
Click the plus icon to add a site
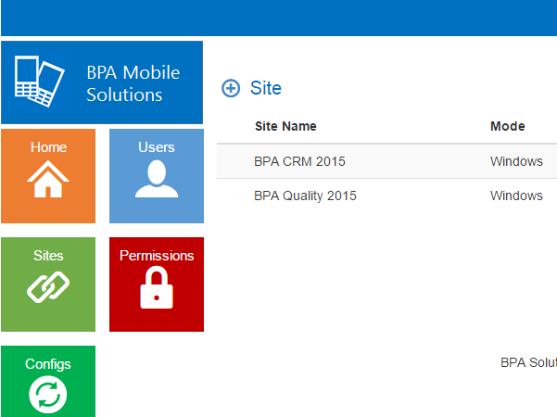pos(231,88)
